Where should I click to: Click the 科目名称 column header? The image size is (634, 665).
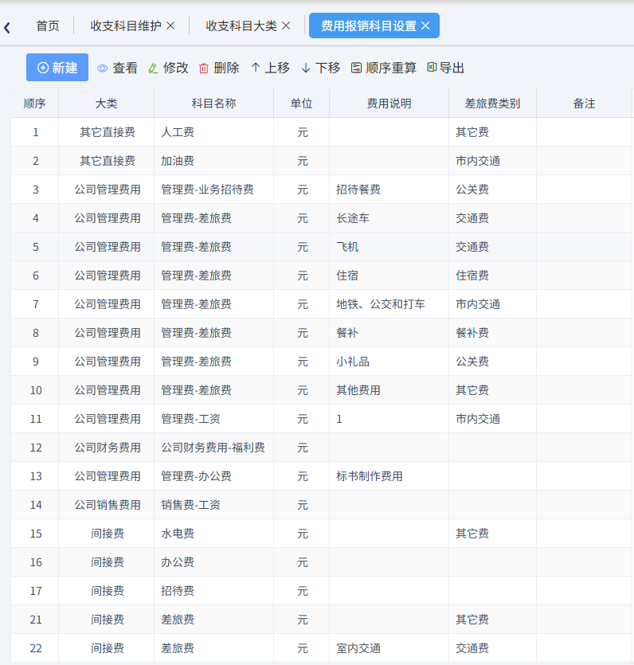[213, 104]
